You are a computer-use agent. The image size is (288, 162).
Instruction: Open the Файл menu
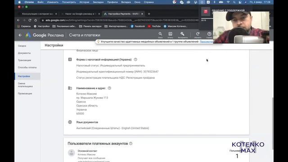tap(40, 2)
